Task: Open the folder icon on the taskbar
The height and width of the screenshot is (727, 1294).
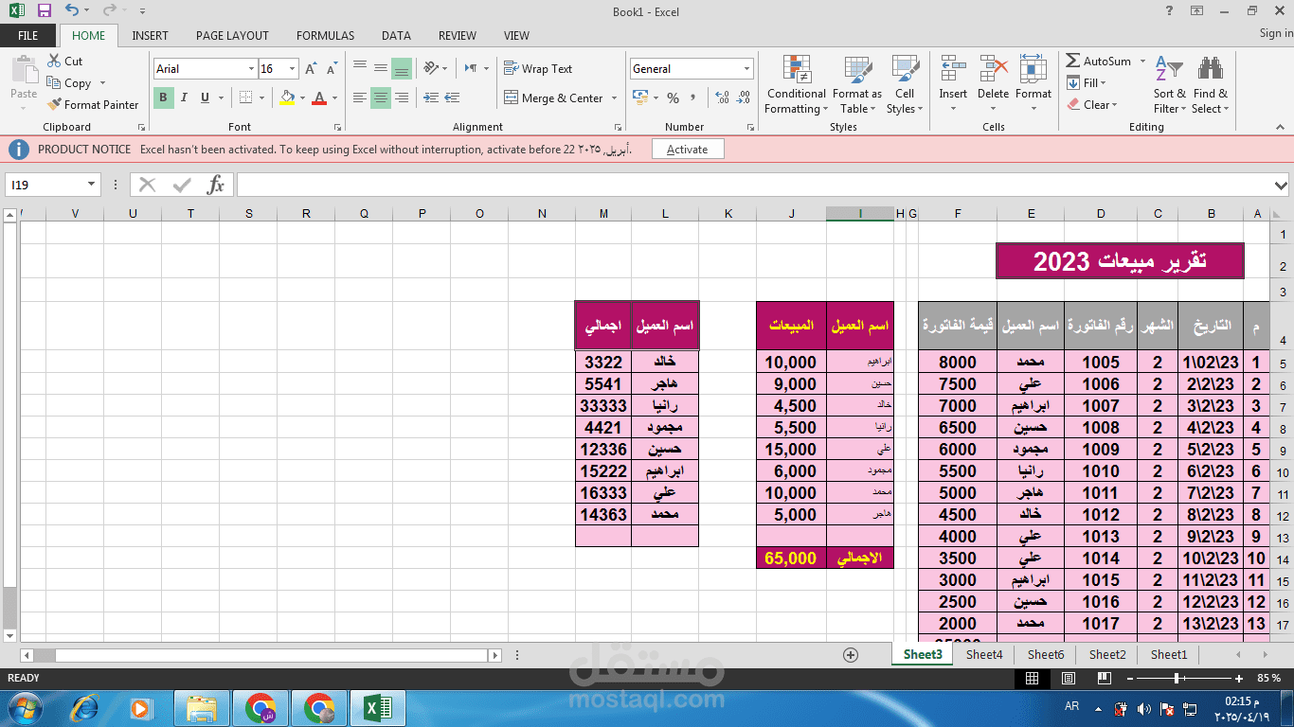Action: [201, 708]
